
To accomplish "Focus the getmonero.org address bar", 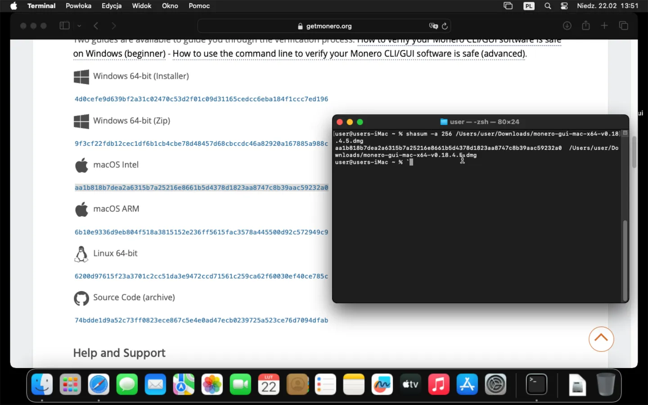I will tap(324, 26).
